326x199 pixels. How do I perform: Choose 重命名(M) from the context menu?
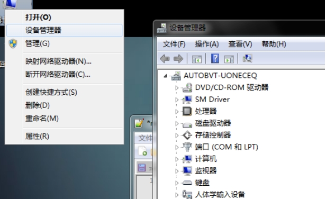[65, 119]
